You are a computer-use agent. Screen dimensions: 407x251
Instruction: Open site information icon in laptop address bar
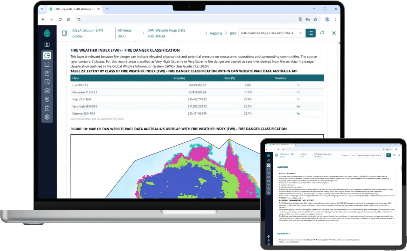79,19
